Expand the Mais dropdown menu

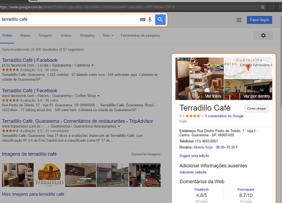108,36
